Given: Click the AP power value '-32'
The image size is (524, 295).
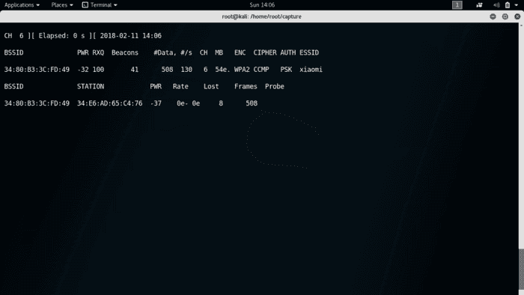Looking at the screenshot, I should point(82,70).
